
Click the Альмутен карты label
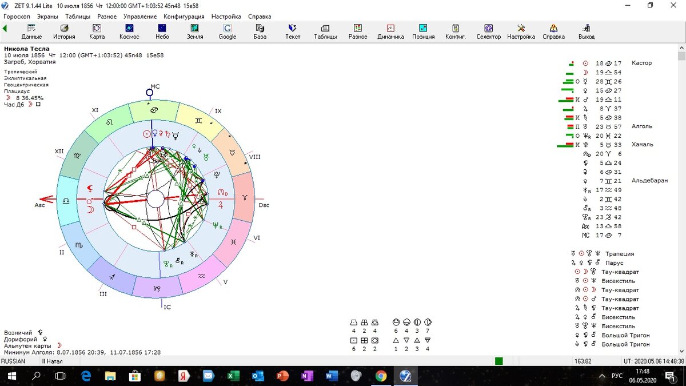[27, 345]
